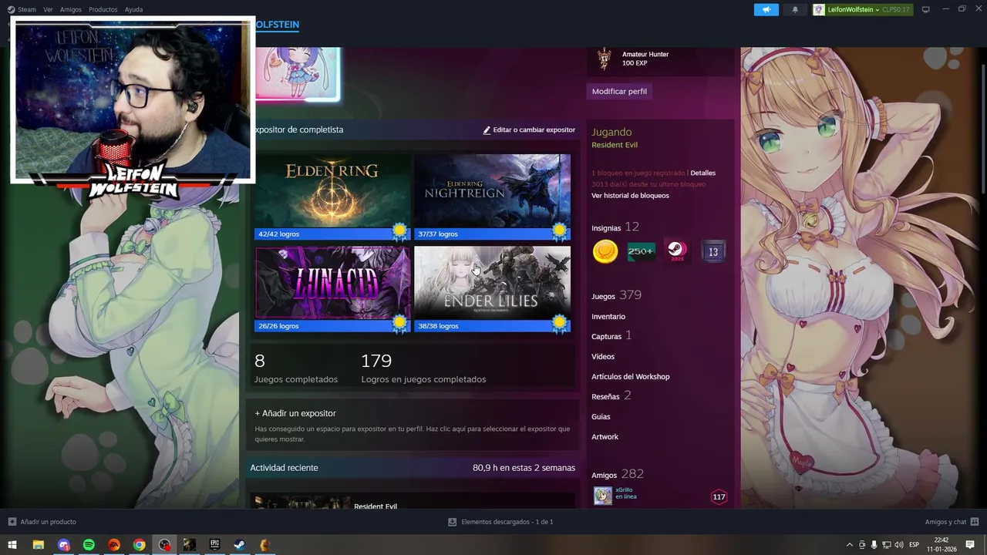Screen dimensions: 987x555
Task: Open the Ender Lilies showcase tile
Action: click(x=492, y=283)
